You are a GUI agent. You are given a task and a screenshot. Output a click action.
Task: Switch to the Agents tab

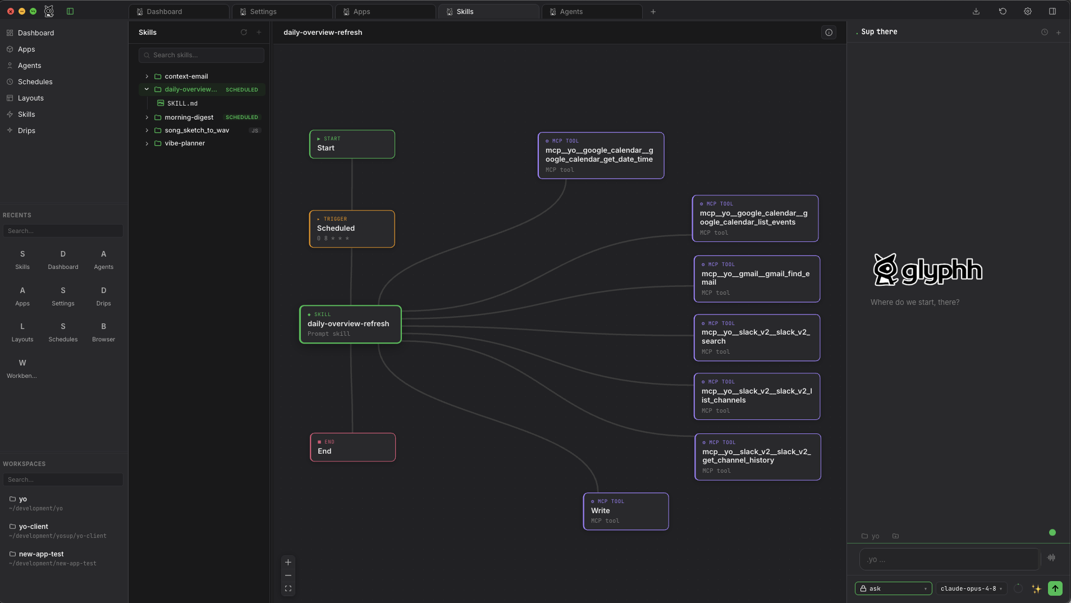(592, 12)
